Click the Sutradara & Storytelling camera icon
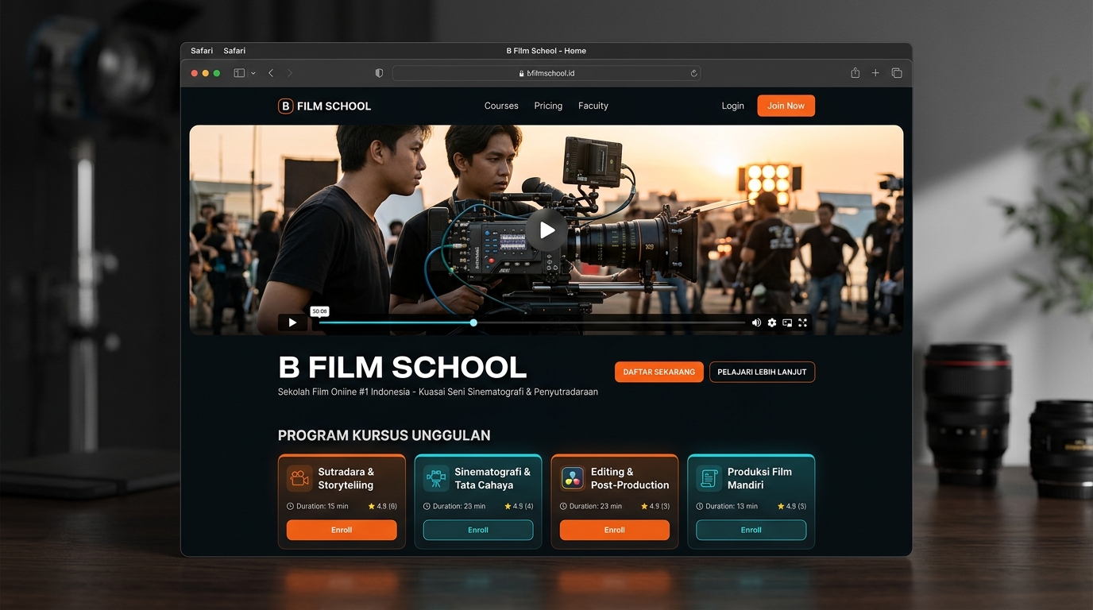 click(x=299, y=478)
